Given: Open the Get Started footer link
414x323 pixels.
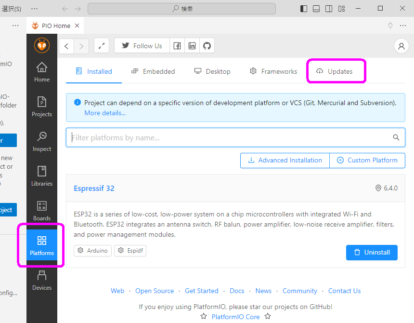Looking at the screenshot, I should tap(202, 291).
